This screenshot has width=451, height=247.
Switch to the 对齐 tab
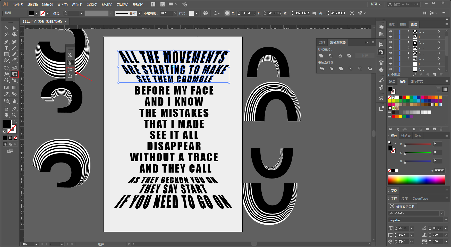coord(322,42)
